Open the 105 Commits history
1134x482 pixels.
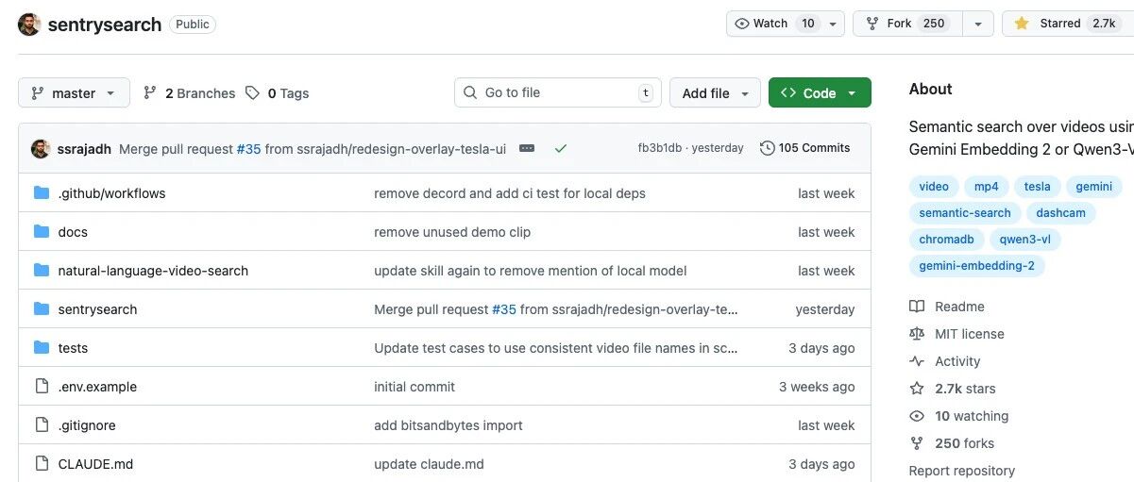coord(805,148)
